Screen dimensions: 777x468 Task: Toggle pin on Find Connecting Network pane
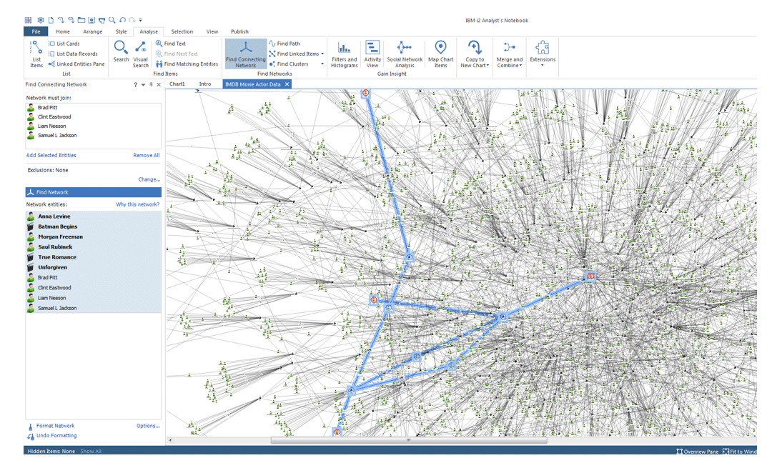tap(151, 85)
